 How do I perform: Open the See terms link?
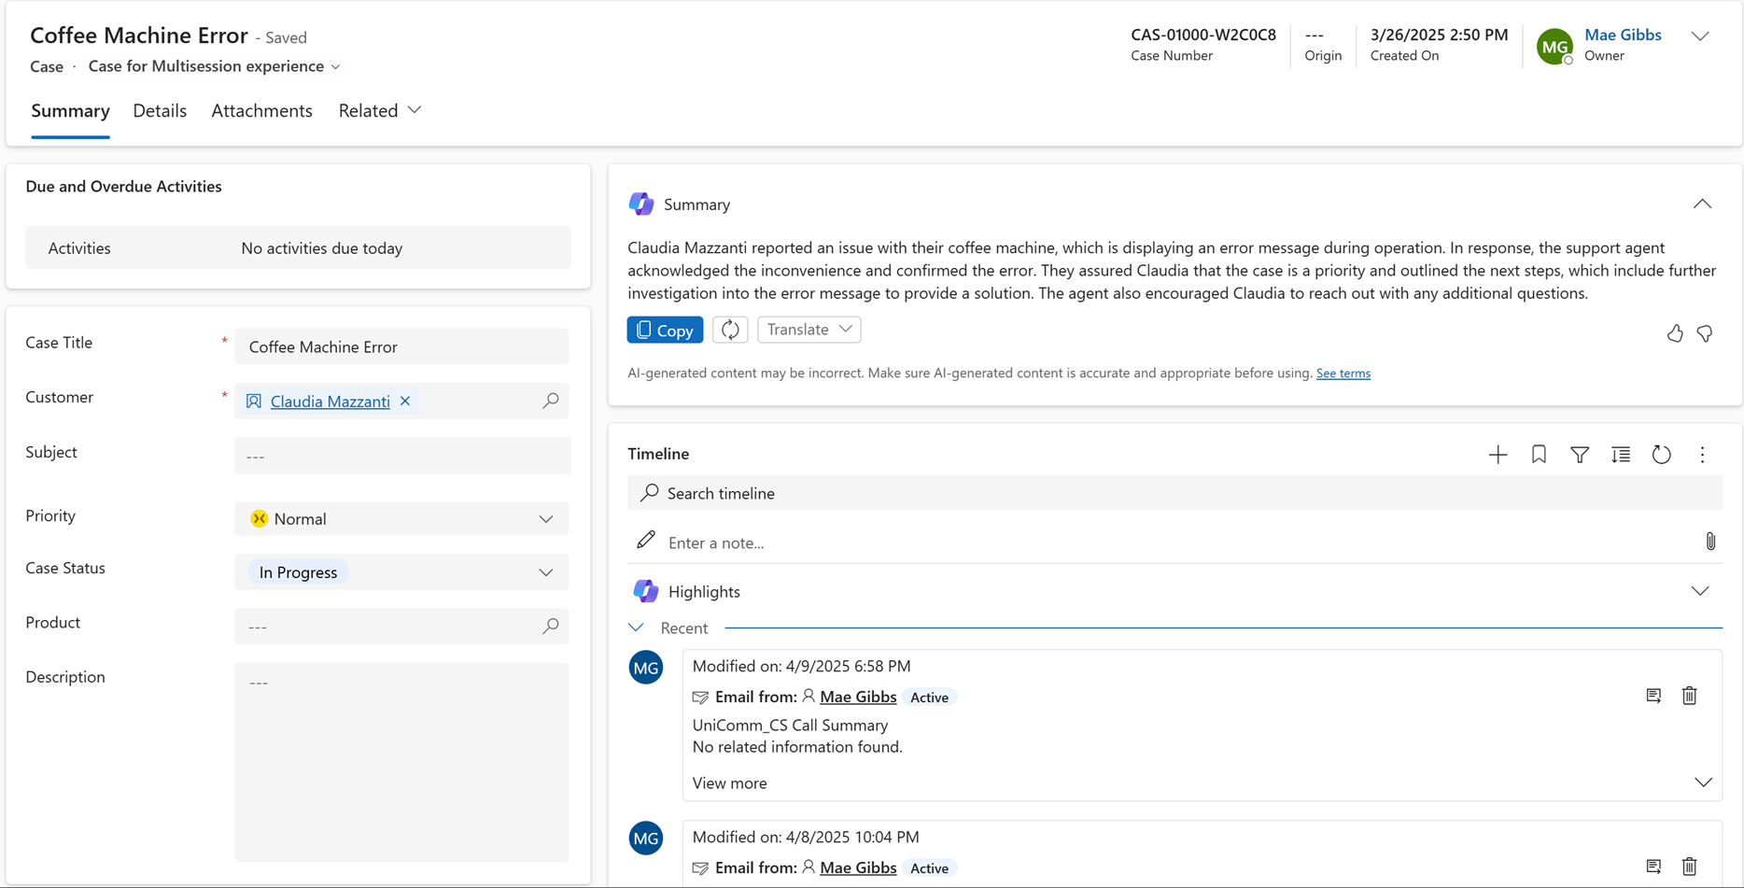(x=1343, y=373)
